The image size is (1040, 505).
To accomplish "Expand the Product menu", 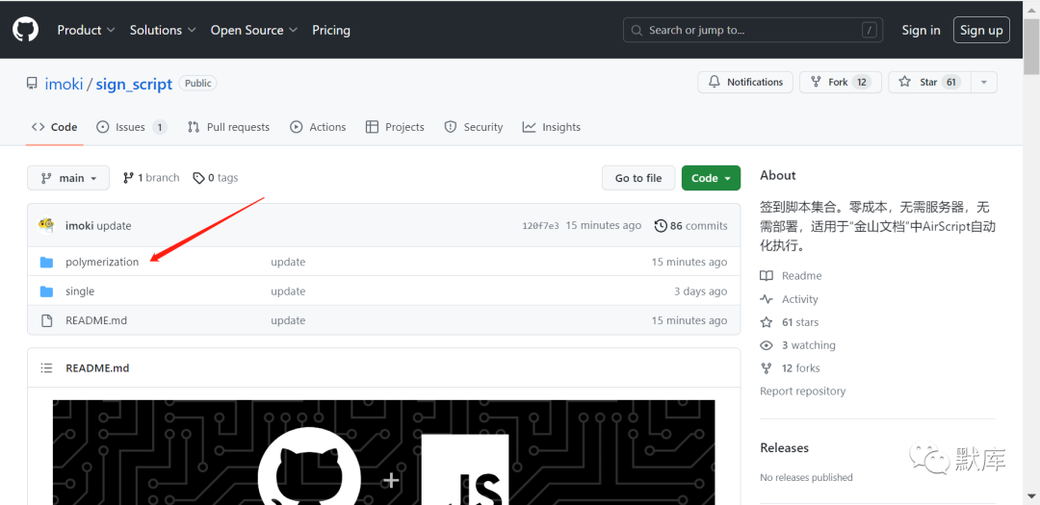I will [87, 30].
